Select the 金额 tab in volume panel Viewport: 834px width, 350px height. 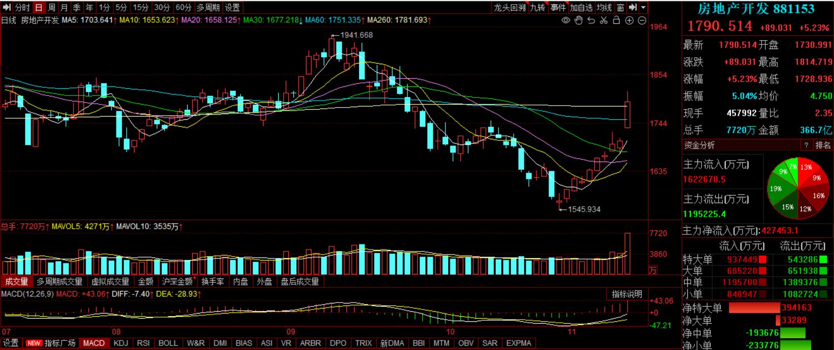coord(146,281)
